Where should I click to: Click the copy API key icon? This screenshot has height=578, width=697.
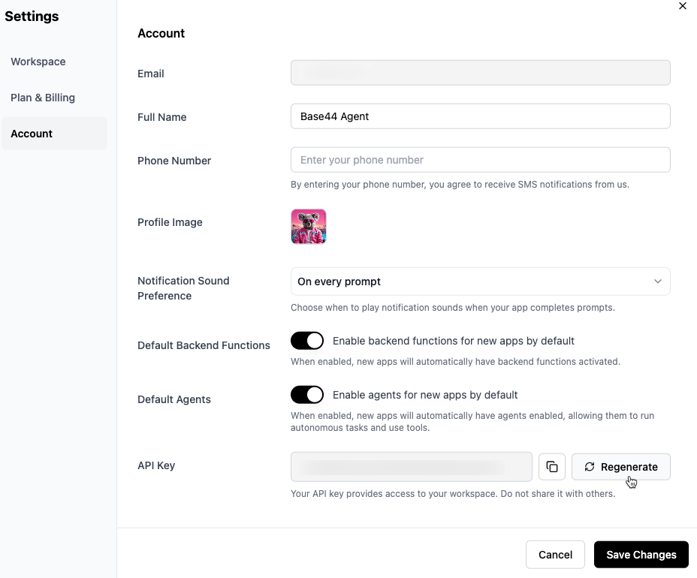(552, 466)
